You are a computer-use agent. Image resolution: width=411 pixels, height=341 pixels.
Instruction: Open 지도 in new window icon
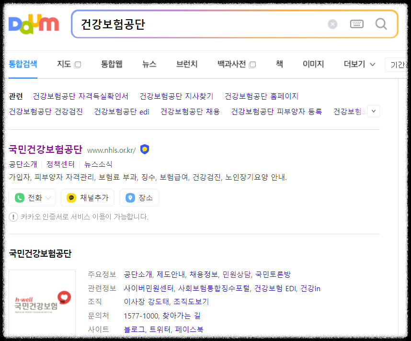tap(78, 65)
